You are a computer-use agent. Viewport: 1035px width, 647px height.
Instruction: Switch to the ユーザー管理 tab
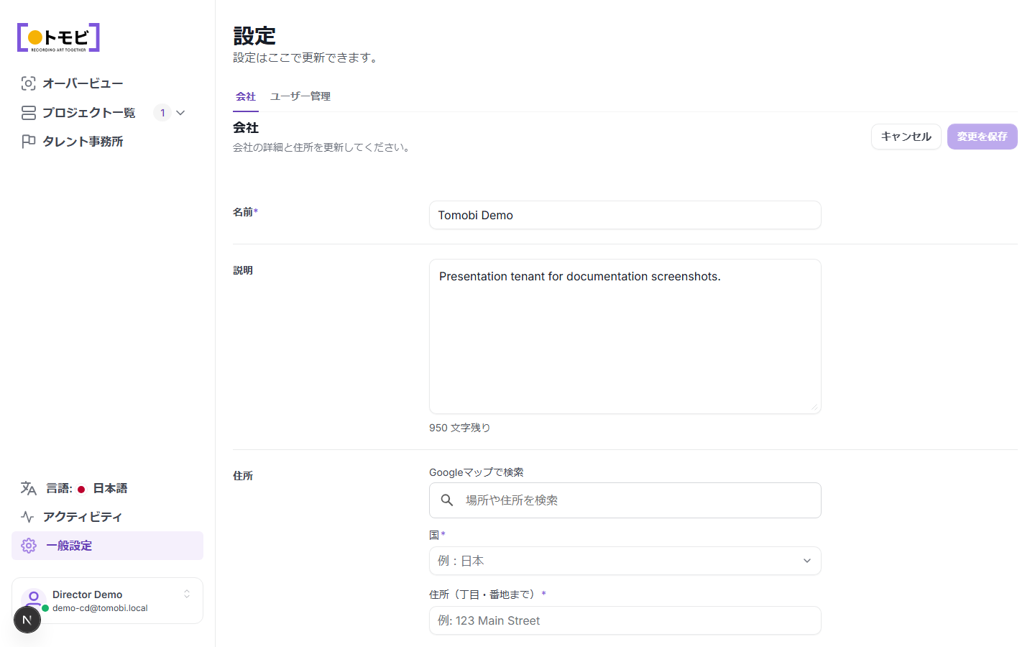[x=300, y=96]
